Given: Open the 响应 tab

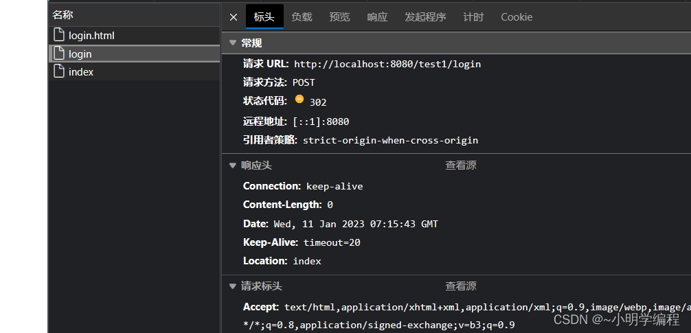Looking at the screenshot, I should pyautogui.click(x=377, y=17).
